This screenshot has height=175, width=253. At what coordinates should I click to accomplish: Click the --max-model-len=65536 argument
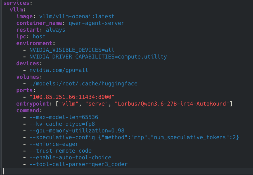(x=64, y=117)
